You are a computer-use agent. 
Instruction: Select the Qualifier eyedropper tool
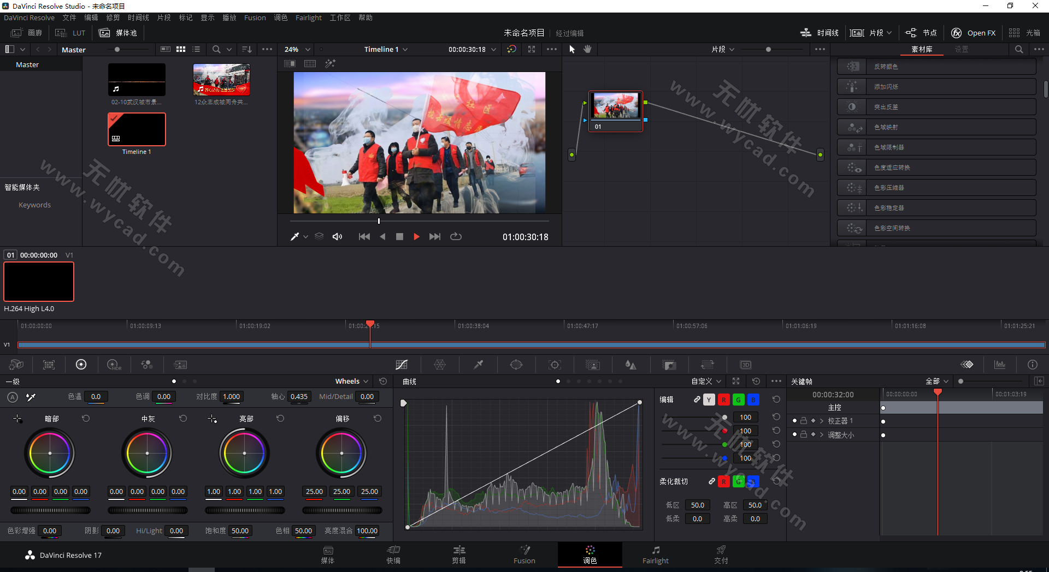point(478,364)
